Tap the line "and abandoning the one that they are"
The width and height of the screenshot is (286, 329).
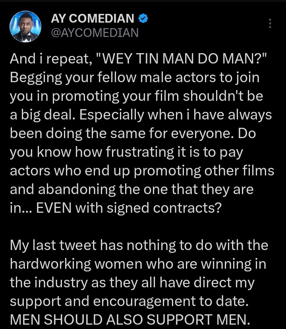tap(131, 189)
